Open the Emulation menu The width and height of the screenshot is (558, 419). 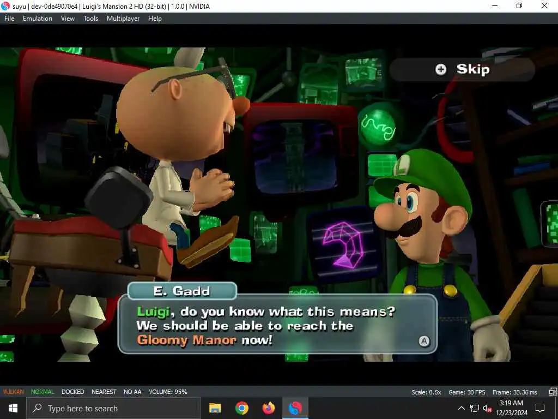(38, 19)
